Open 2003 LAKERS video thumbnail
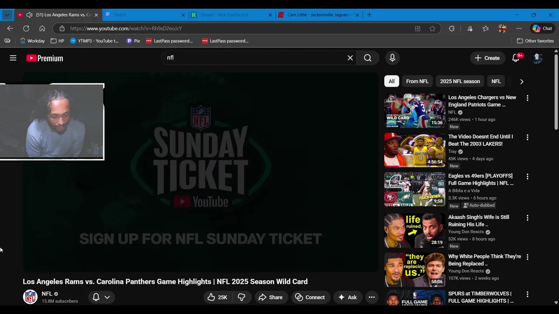559x314 pixels. pyautogui.click(x=415, y=150)
